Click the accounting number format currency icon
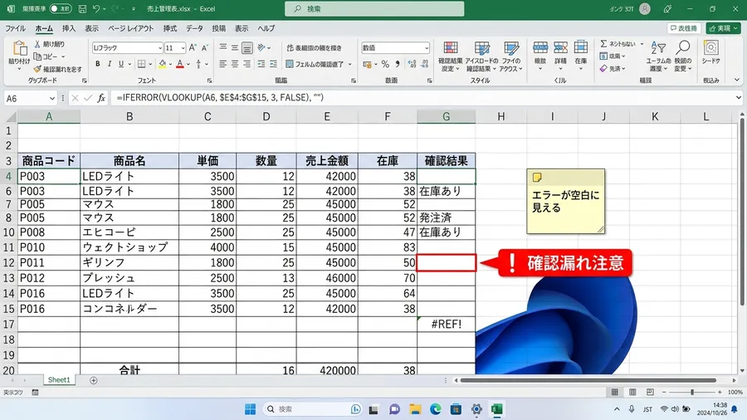The height and width of the screenshot is (420, 747). [x=367, y=64]
